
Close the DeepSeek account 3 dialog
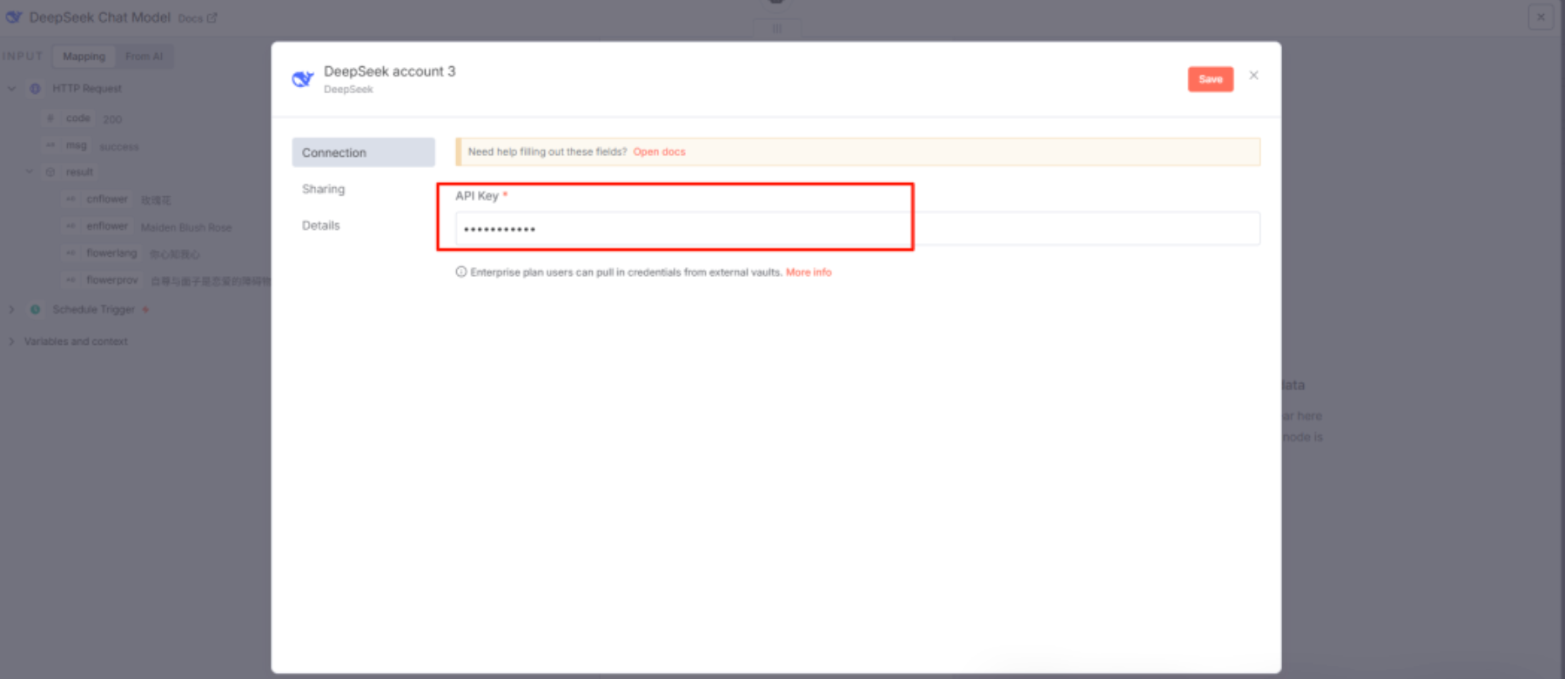(1253, 76)
